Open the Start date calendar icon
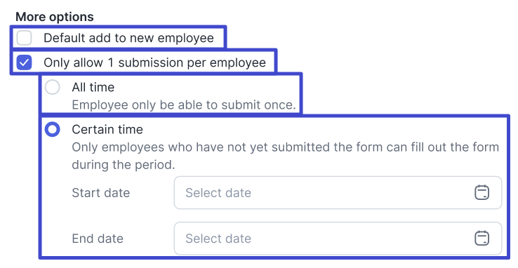This screenshot has width=518, height=268. coord(482,192)
